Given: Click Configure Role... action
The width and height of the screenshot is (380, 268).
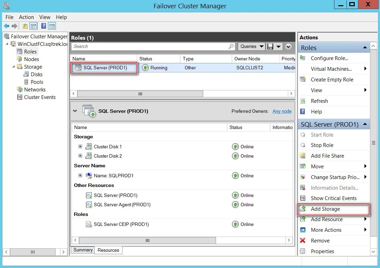Looking at the screenshot, I should click(x=329, y=58).
